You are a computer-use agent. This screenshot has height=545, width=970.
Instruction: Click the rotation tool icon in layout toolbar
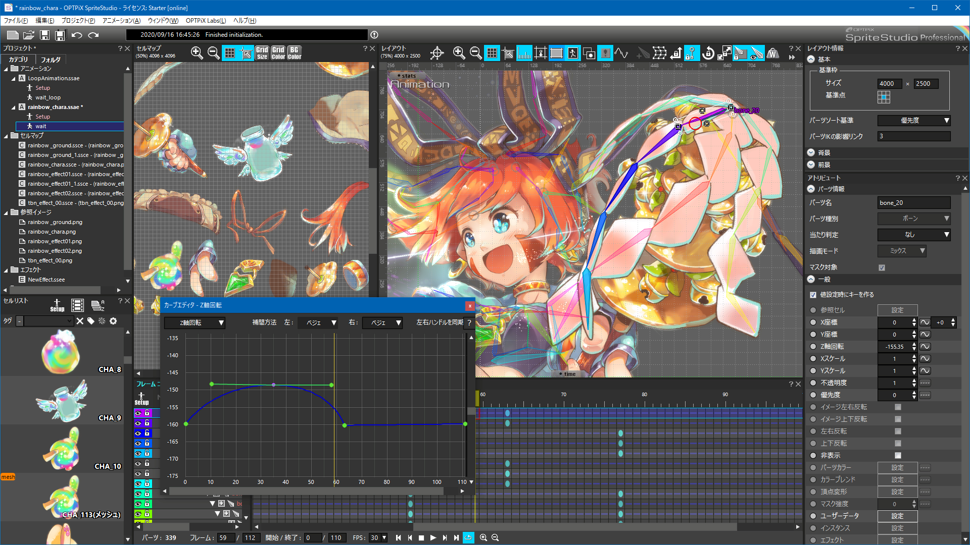tap(708, 54)
